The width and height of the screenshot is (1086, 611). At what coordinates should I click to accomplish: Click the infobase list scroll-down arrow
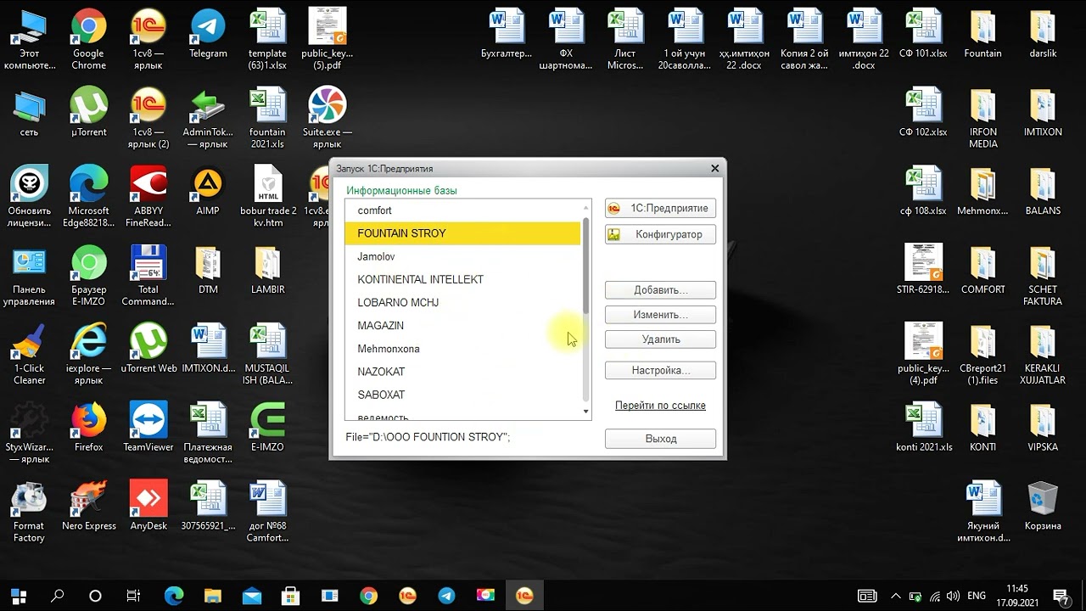tap(585, 412)
